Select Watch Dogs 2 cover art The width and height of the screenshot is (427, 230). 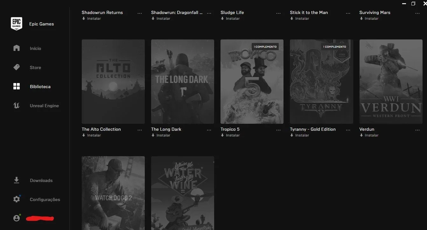[113, 193]
